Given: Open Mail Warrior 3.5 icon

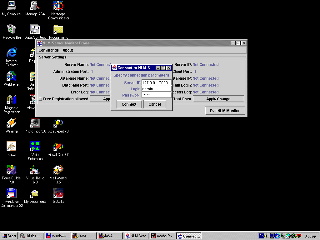Looking at the screenshot, I should (x=58, y=174).
